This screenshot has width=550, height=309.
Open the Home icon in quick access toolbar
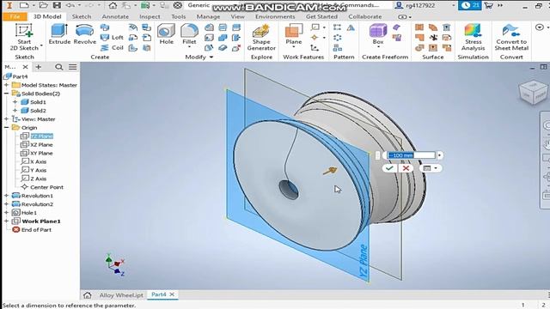[113, 5]
